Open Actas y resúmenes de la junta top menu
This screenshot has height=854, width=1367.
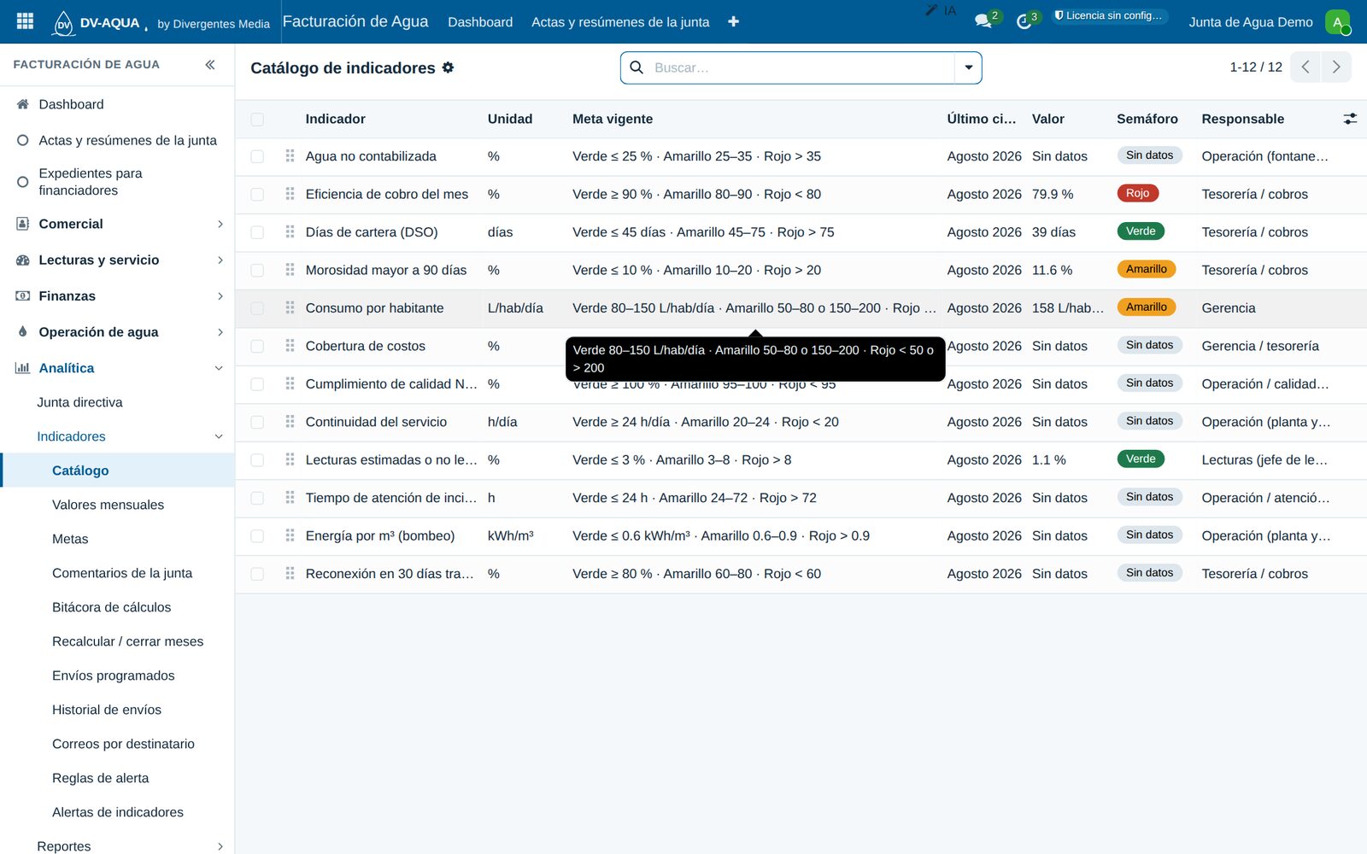click(x=620, y=22)
